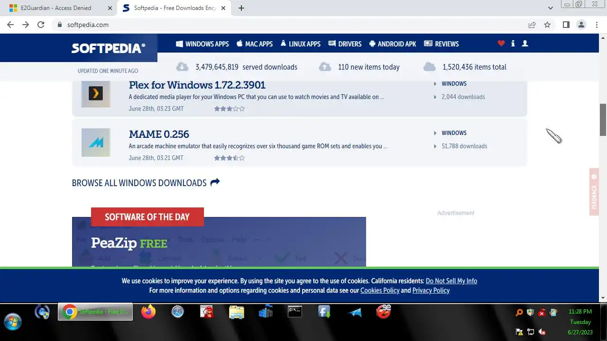Viewport: 607px width, 341px height.
Task: Click the MAME star rating
Action: [x=230, y=158]
